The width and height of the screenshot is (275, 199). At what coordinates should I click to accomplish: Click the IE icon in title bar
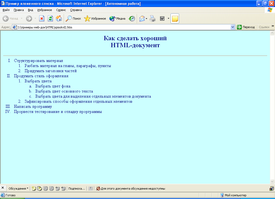3,3
